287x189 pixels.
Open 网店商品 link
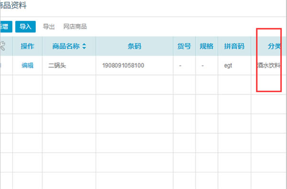pos(75,27)
